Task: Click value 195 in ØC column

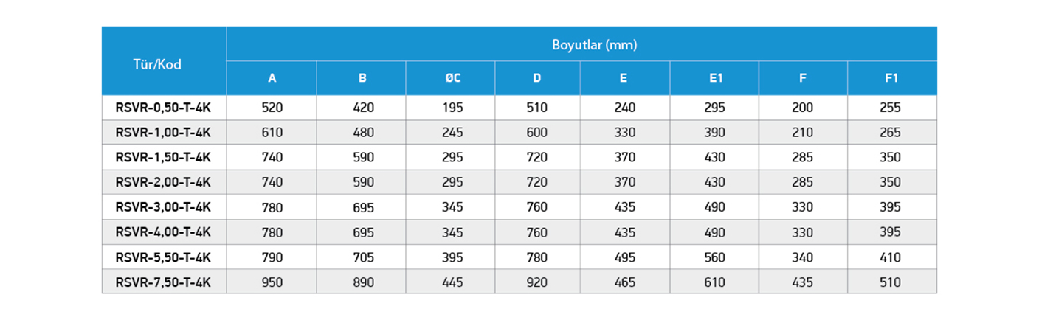Action: click(452, 108)
